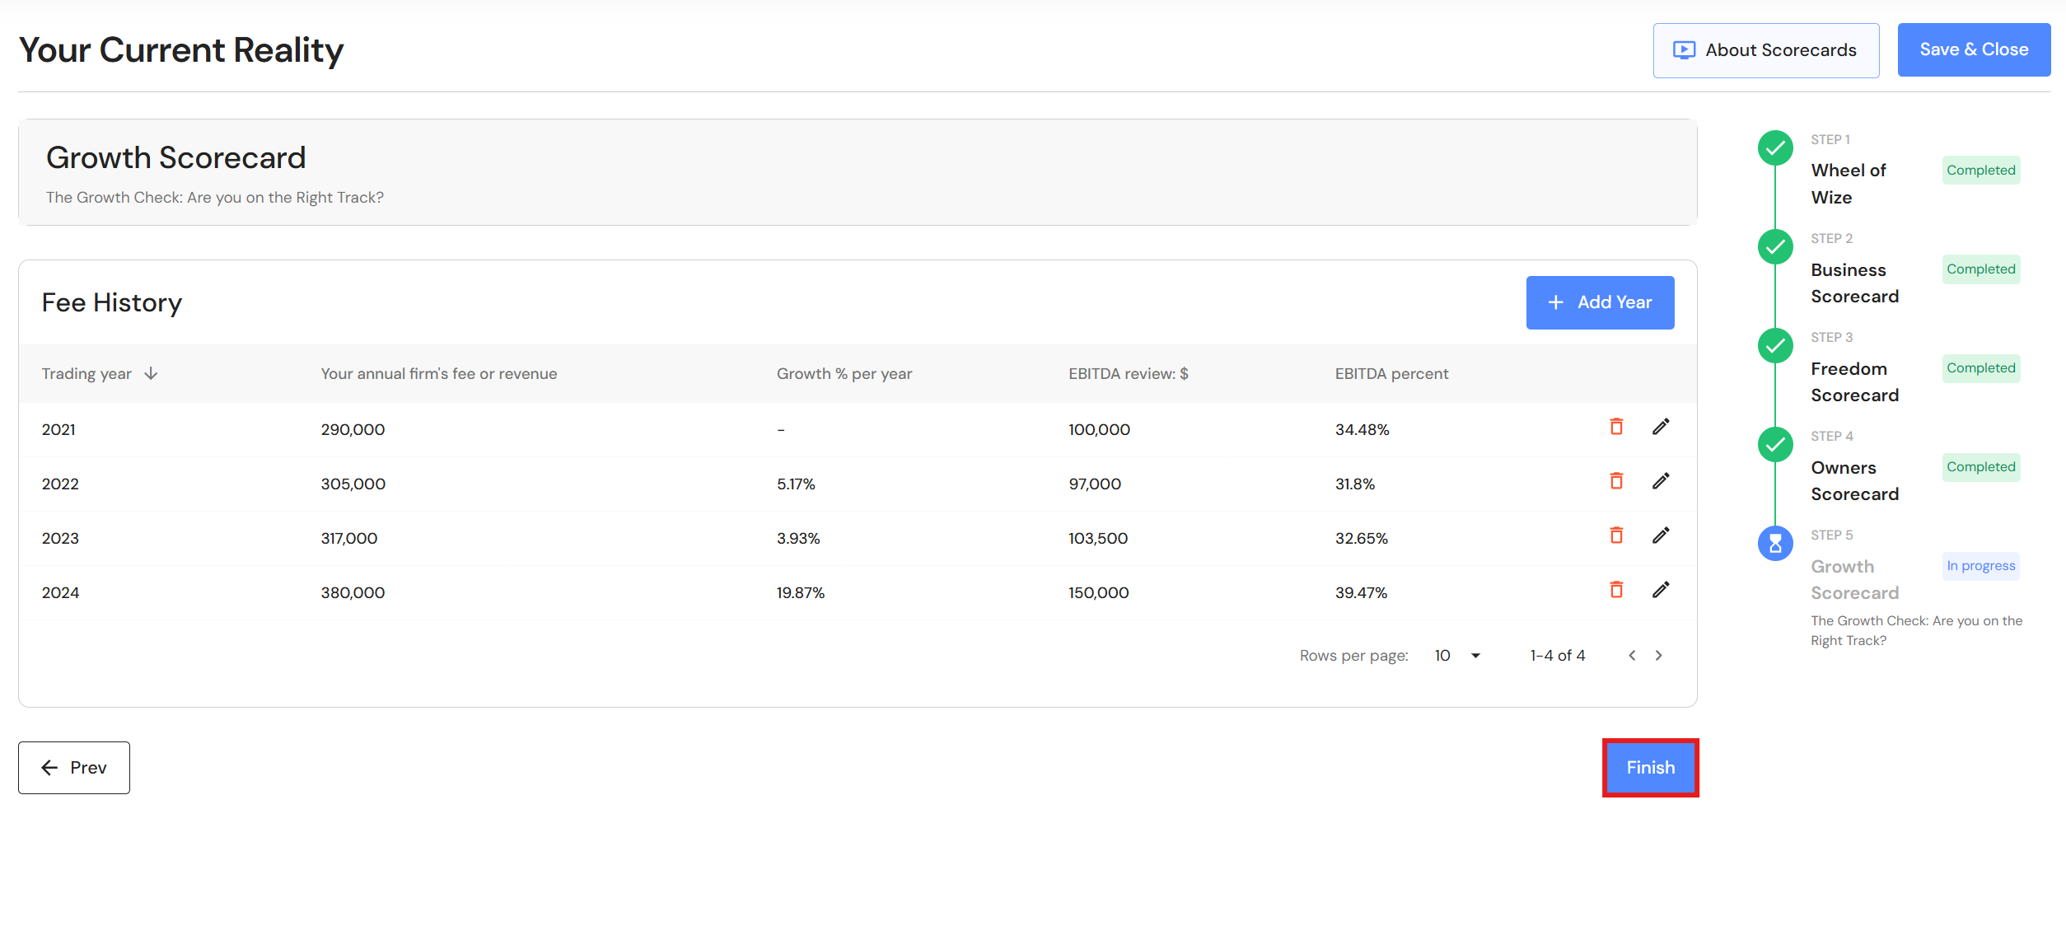The width and height of the screenshot is (2066, 940).
Task: Open the Freedom Scorecard step
Action: click(x=1854, y=381)
